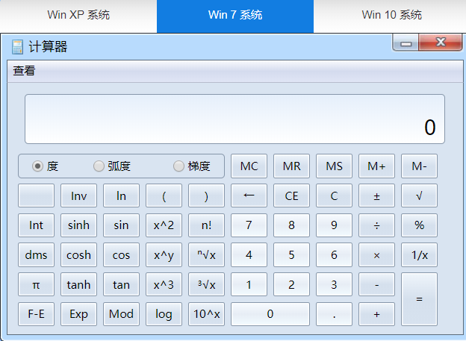
Task: Delete last digit with backspace arrow
Action: (x=249, y=195)
